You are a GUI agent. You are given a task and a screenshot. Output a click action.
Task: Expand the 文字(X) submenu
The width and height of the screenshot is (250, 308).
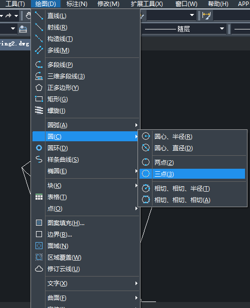(92, 283)
